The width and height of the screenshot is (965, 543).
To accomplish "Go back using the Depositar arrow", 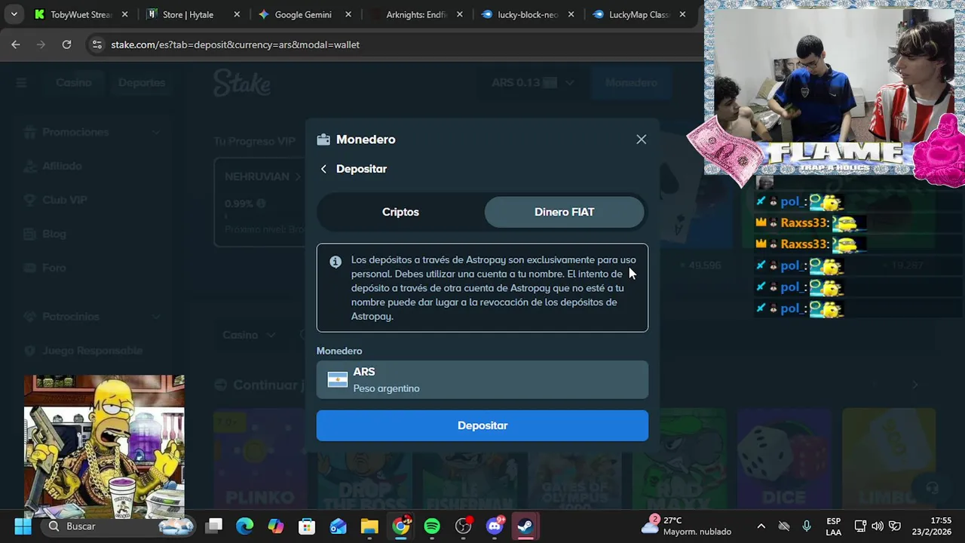I will [x=323, y=169].
